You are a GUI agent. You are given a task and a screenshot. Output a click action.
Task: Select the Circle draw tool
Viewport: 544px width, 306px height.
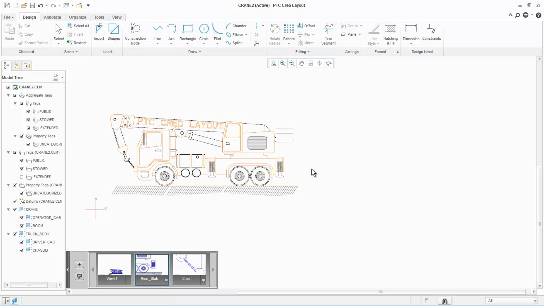click(x=204, y=32)
